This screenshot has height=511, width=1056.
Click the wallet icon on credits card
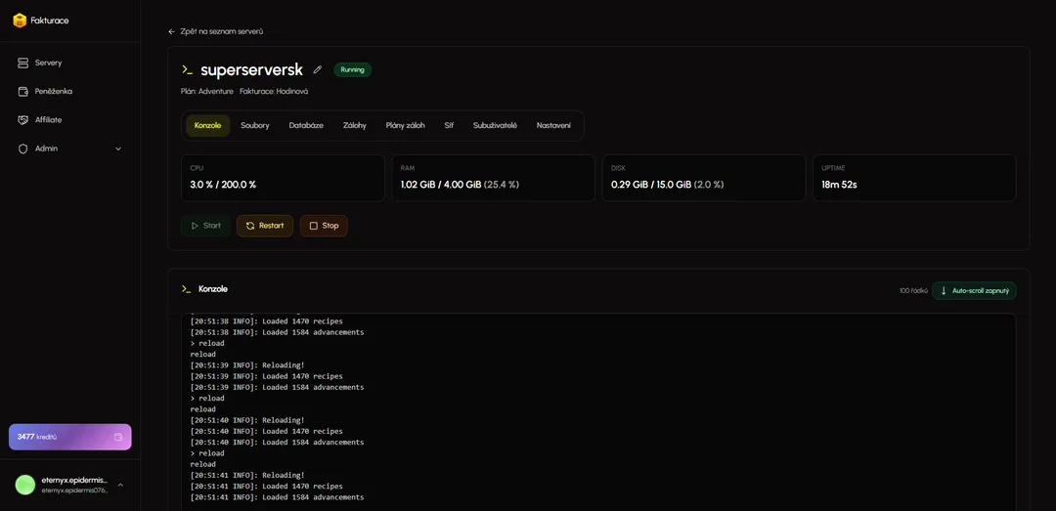(118, 437)
